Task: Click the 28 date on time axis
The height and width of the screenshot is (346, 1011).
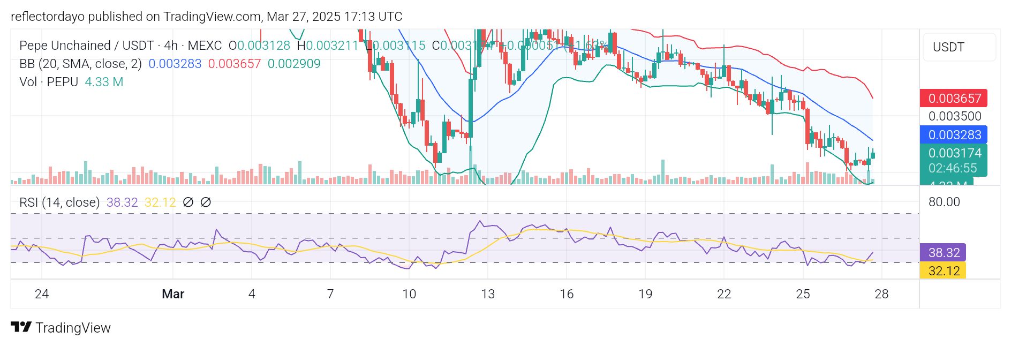Action: tap(881, 294)
